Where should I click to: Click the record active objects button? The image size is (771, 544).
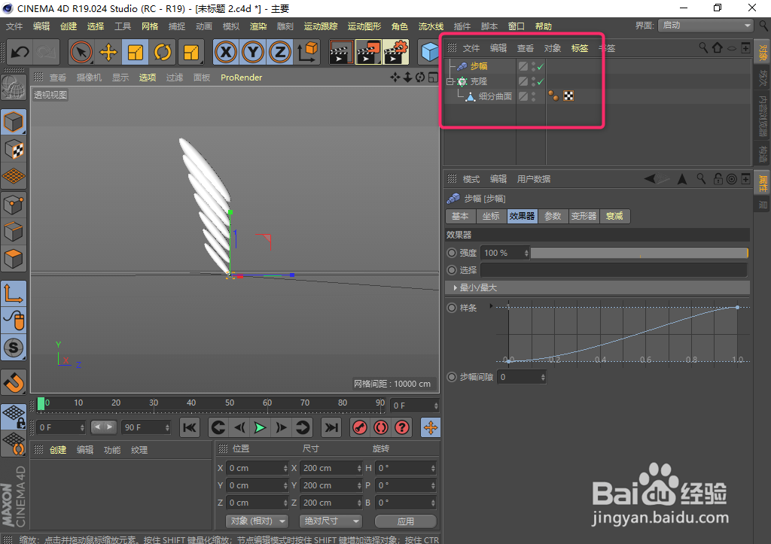pyautogui.click(x=359, y=428)
